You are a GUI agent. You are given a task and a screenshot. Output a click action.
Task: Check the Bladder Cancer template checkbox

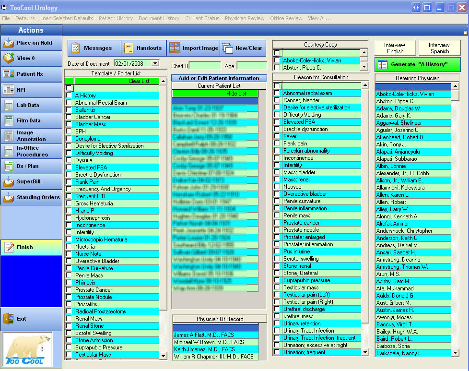pyautogui.click(x=69, y=117)
